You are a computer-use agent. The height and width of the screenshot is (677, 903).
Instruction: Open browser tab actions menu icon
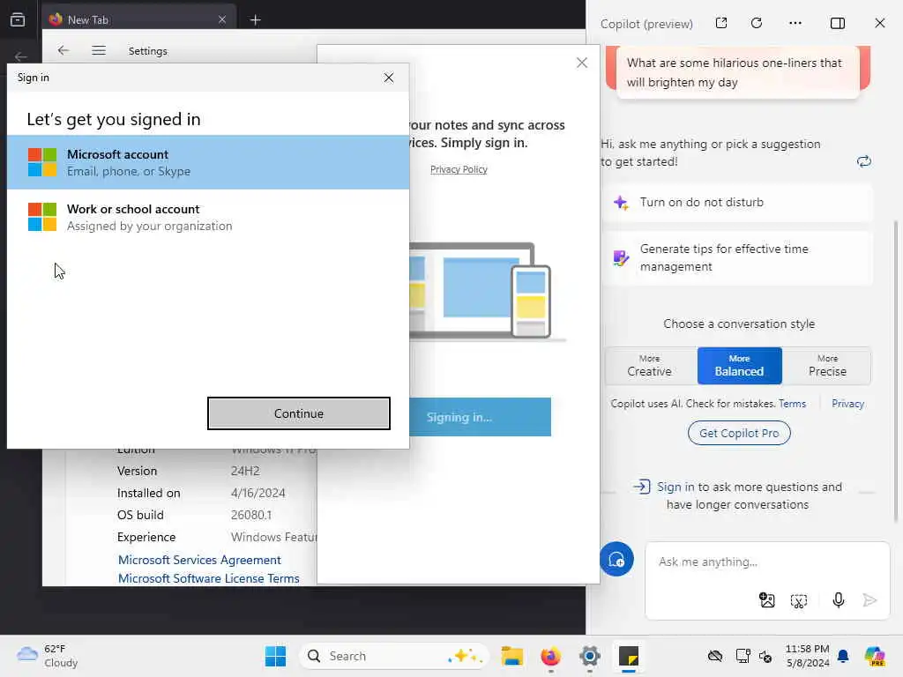[x=18, y=19]
